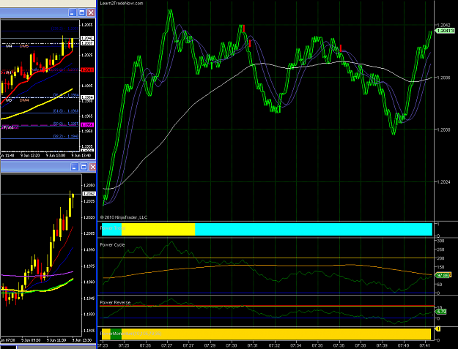This screenshot has width=458, height=349.
Task: Click the M4 pivot label in upper left chart
Action: [9, 46]
